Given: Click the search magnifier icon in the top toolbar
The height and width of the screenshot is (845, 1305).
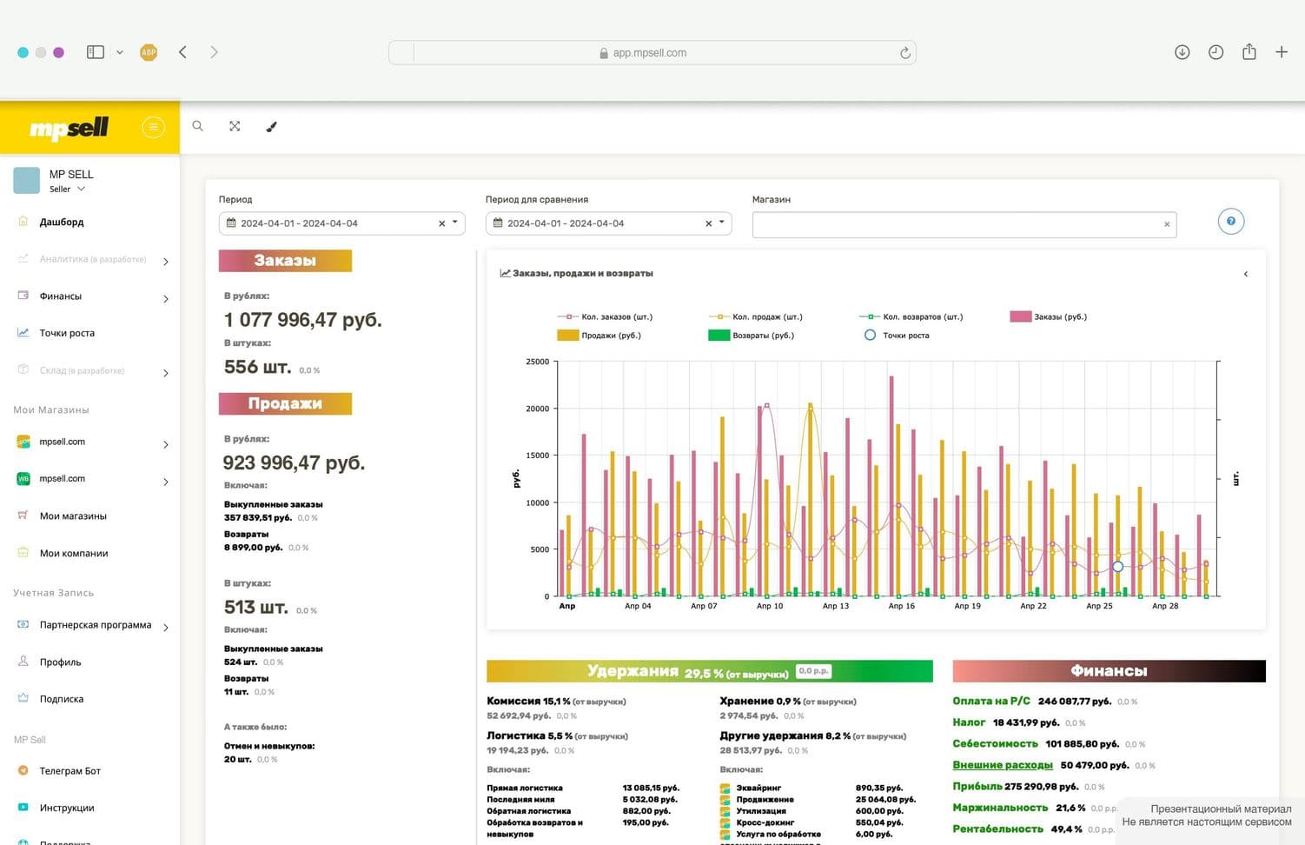Looking at the screenshot, I should 198,126.
